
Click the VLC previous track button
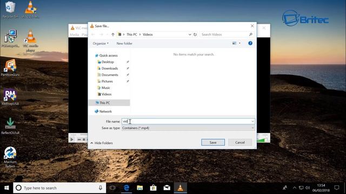click(x=79, y=140)
